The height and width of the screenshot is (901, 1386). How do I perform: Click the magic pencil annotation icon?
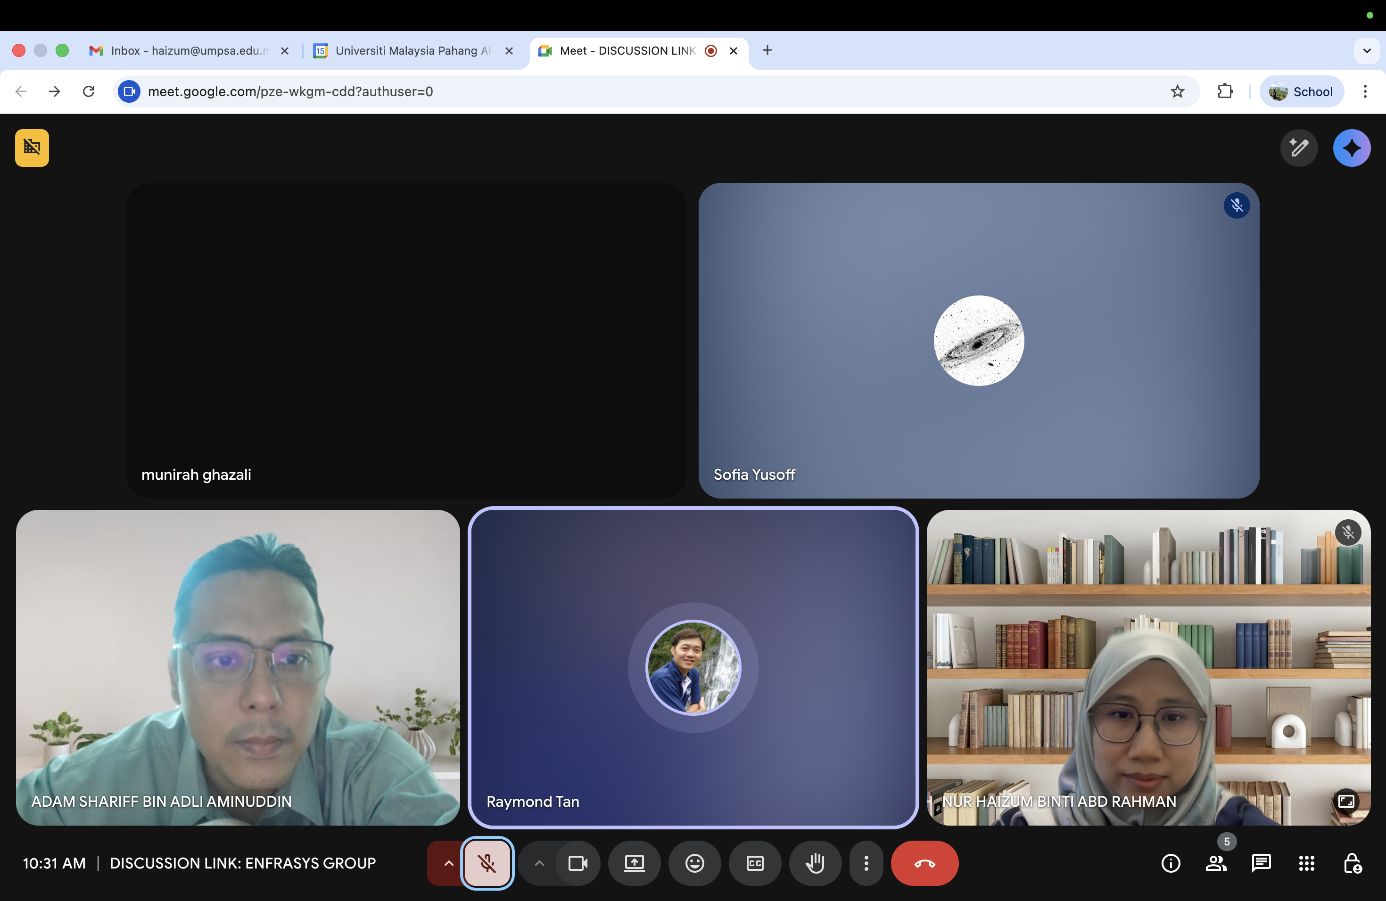coord(1299,148)
